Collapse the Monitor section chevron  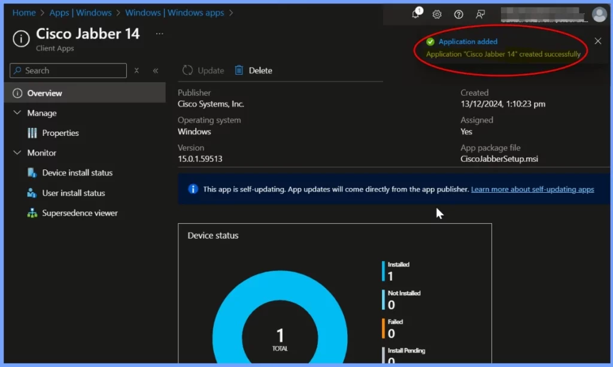pyautogui.click(x=17, y=153)
